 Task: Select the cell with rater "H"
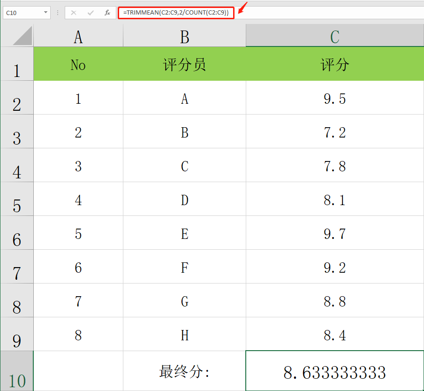tap(184, 334)
